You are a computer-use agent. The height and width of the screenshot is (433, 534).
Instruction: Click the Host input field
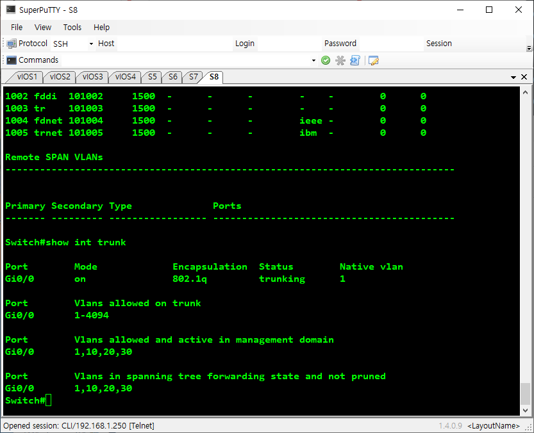(175, 44)
